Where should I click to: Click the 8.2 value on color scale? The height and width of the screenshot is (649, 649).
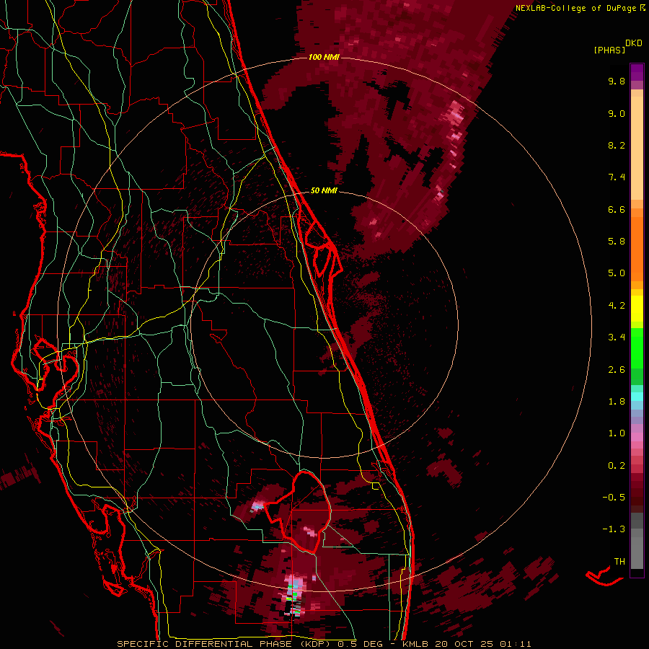[x=617, y=145]
